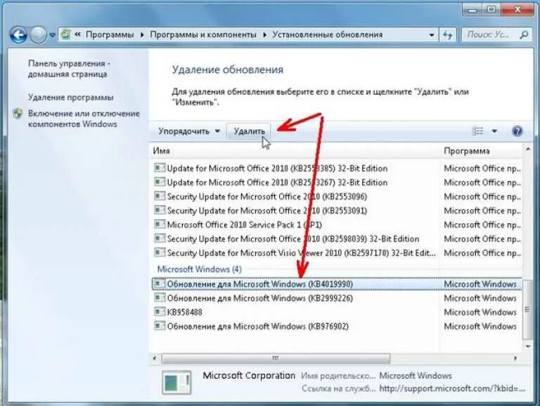The width and height of the screenshot is (540, 406).
Task: Expand arrow after Программы и компоненты breadcrumb
Action: point(264,34)
